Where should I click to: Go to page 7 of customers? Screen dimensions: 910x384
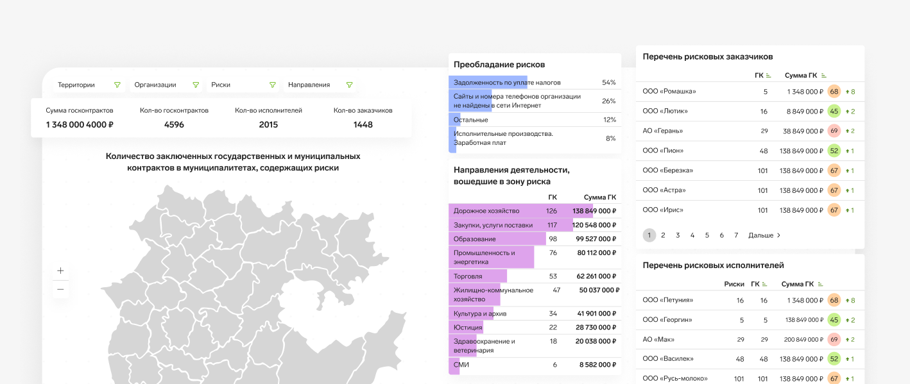[x=736, y=235]
